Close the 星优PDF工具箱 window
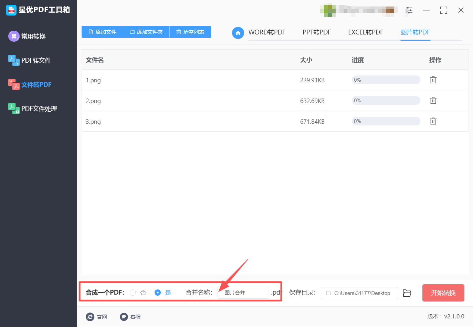Image resolution: width=473 pixels, height=327 pixels. pyautogui.click(x=461, y=10)
